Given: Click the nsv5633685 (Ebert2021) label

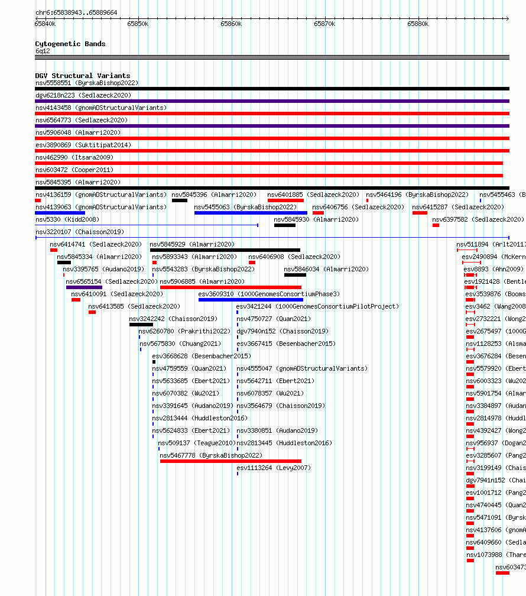Looking at the screenshot, I should (x=191, y=381).
